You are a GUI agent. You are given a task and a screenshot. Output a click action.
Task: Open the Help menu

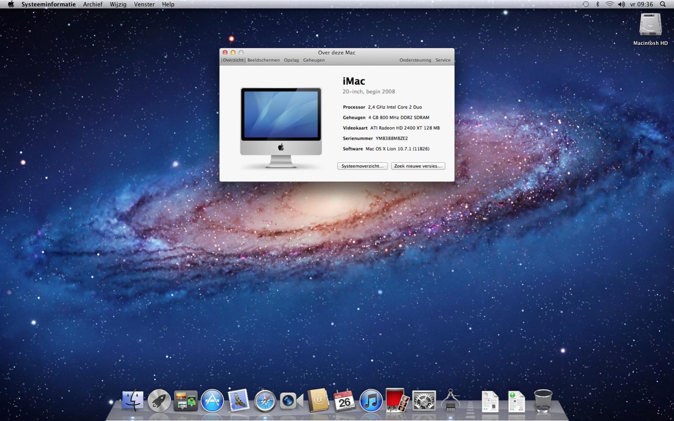click(168, 4)
